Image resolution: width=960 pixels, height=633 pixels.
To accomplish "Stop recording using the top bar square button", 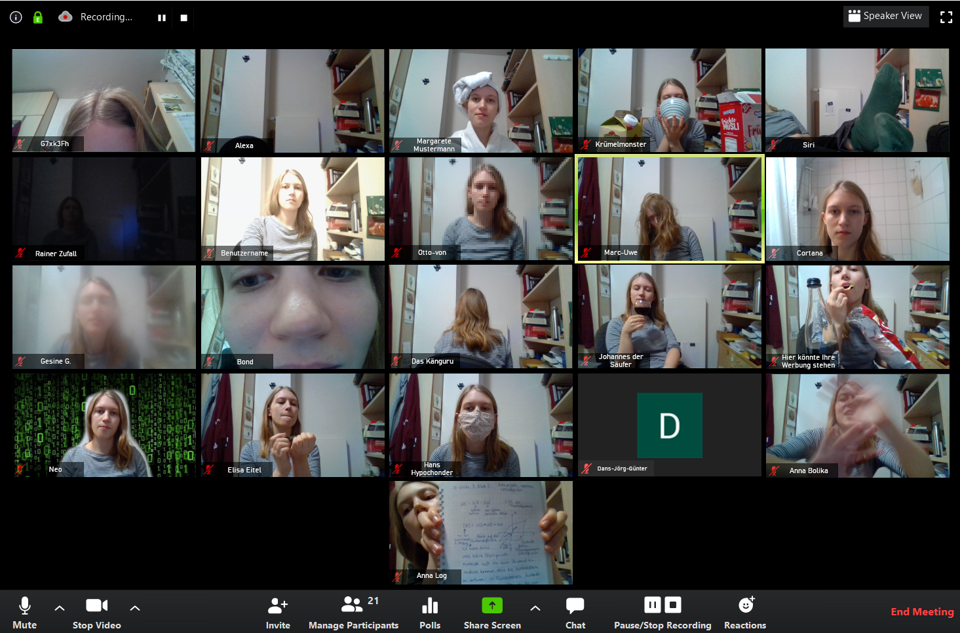I will pos(184,18).
